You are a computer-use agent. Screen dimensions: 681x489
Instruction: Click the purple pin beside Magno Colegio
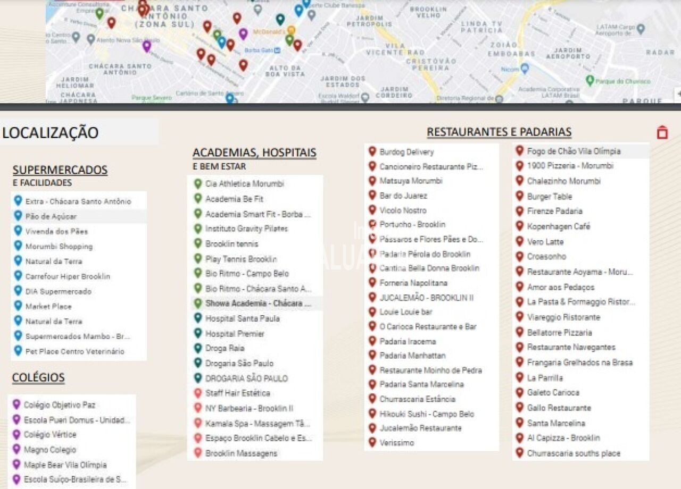[x=16, y=450]
